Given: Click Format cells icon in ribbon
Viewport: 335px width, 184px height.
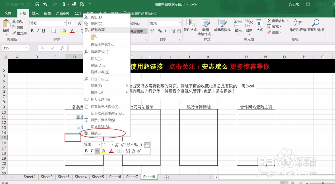Looking at the screenshot, I should [259, 23].
